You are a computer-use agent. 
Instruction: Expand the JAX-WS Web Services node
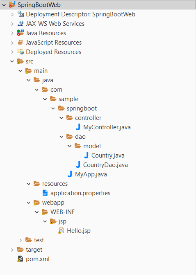pyautogui.click(x=12, y=24)
